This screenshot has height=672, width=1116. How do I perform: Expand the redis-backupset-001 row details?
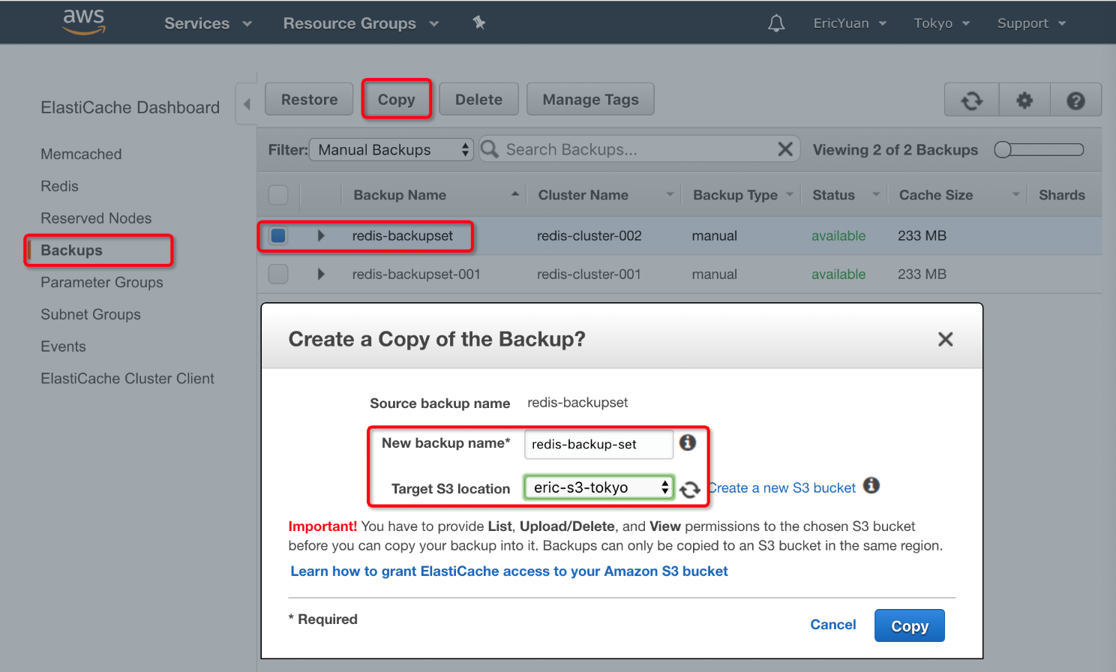click(321, 274)
